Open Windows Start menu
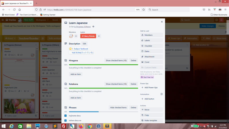This screenshot has height=129, width=229. (3, 126)
